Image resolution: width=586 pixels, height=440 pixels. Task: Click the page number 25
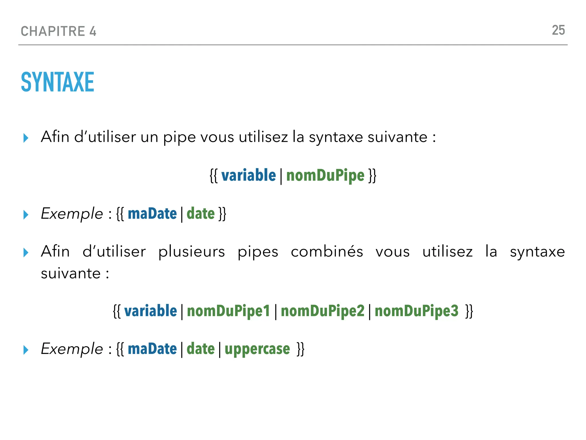(x=558, y=30)
